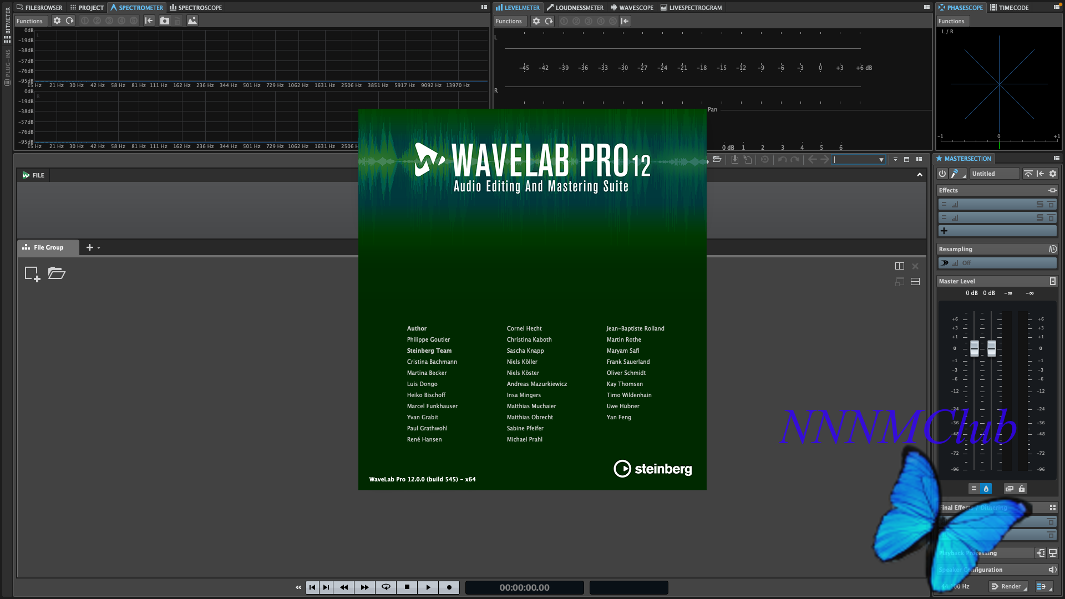The width and height of the screenshot is (1065, 599).
Task: Switch to the Filebrowser tab
Action: [39, 8]
